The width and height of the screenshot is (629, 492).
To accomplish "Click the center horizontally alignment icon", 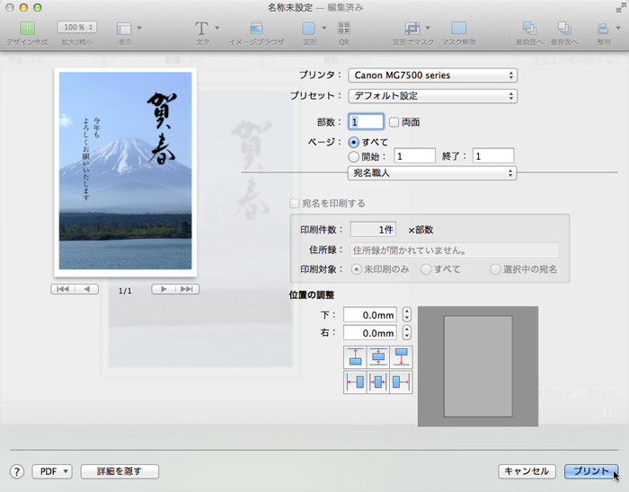I will click(x=378, y=382).
